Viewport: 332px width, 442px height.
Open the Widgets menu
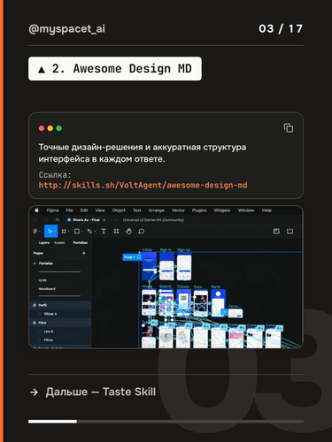(x=222, y=210)
